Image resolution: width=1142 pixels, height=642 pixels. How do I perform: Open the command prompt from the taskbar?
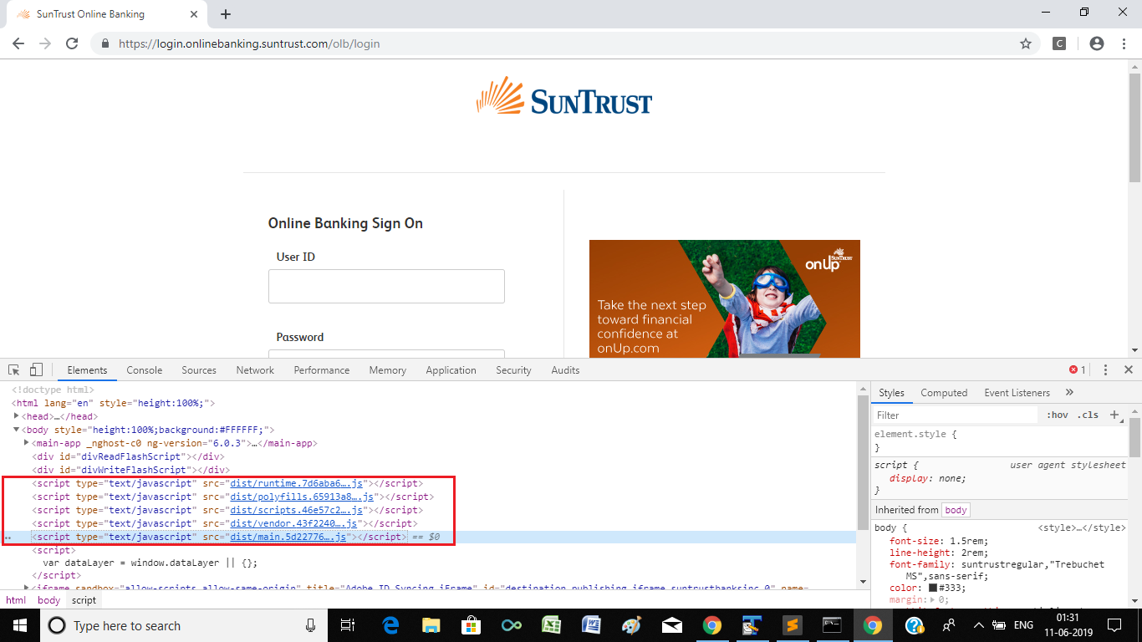tap(832, 625)
